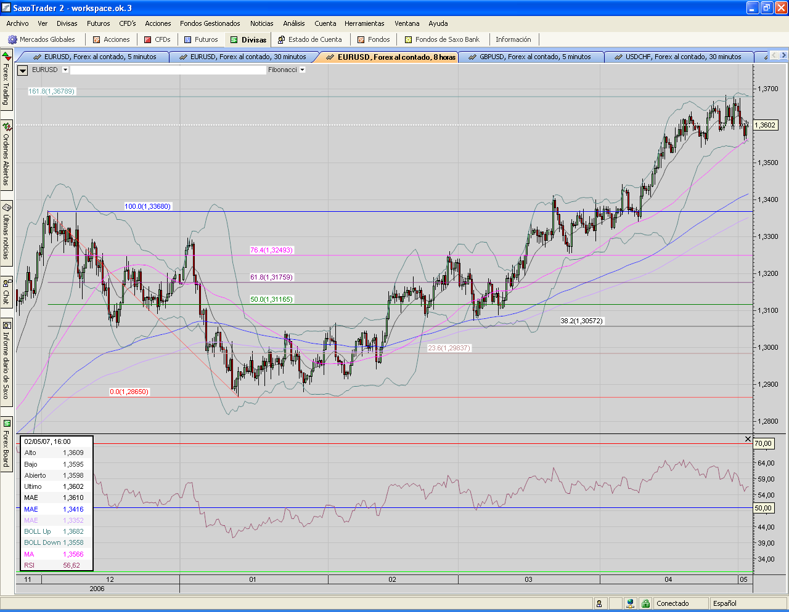
Task: Click the network connection status icon
Action: point(629,603)
